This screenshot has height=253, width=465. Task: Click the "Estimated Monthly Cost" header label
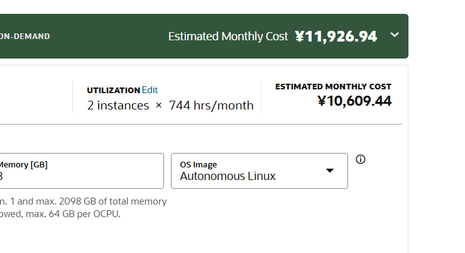(228, 37)
